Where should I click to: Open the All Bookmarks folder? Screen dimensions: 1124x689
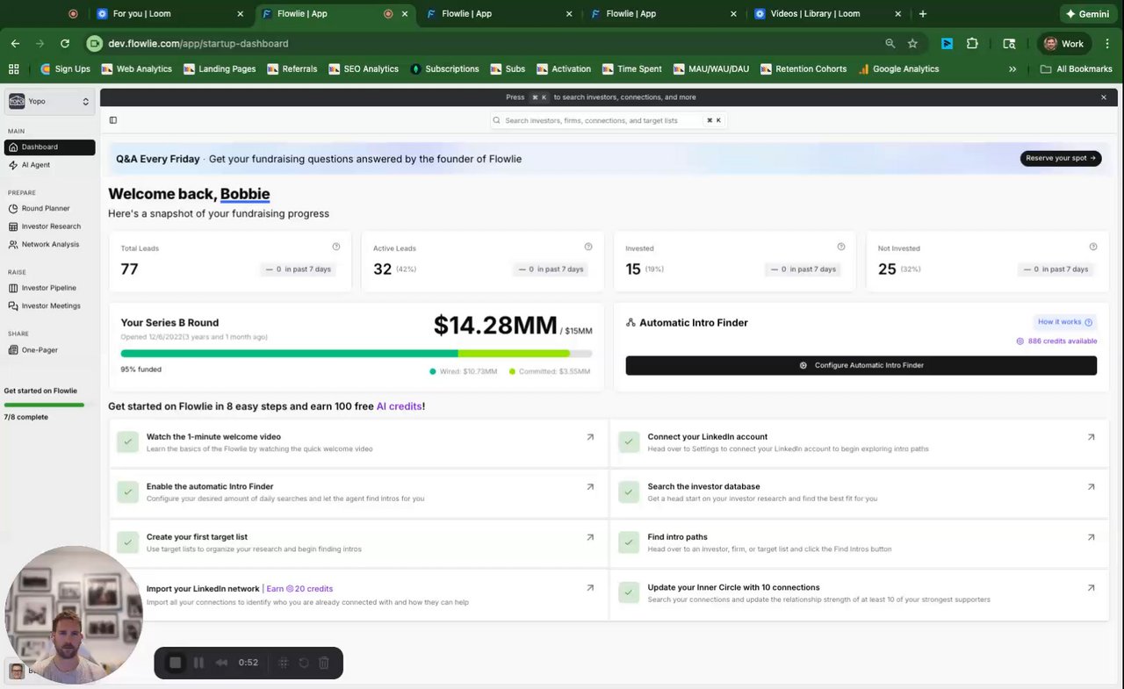(1076, 68)
